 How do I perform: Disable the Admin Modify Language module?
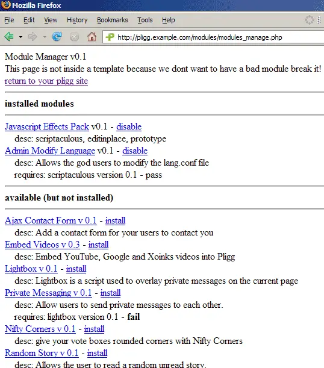pos(135,151)
